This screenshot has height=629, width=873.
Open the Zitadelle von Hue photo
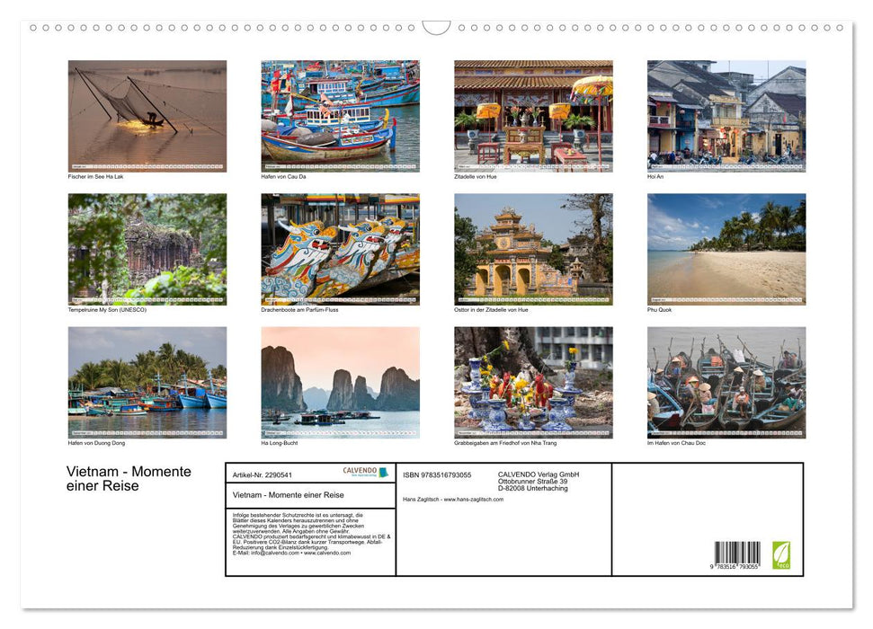click(x=533, y=116)
